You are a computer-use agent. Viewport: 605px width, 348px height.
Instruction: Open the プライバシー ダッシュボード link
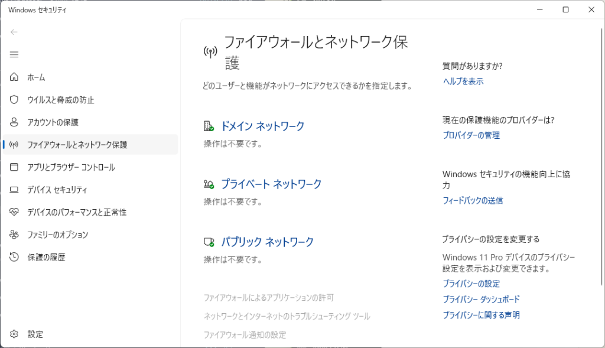tap(481, 300)
